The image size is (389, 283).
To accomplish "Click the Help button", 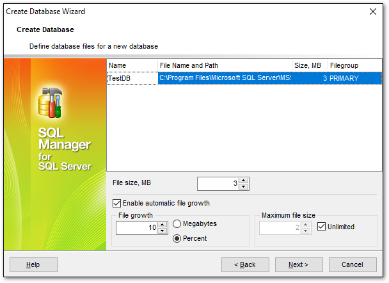I will (33, 264).
